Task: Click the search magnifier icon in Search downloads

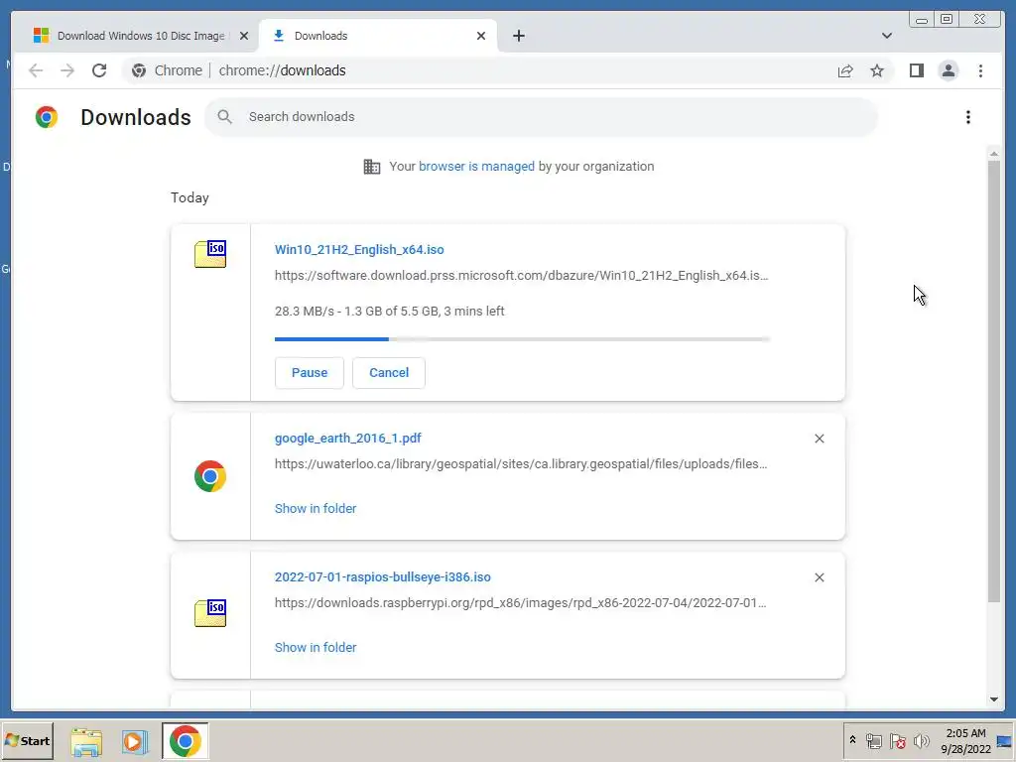Action: [x=225, y=117]
